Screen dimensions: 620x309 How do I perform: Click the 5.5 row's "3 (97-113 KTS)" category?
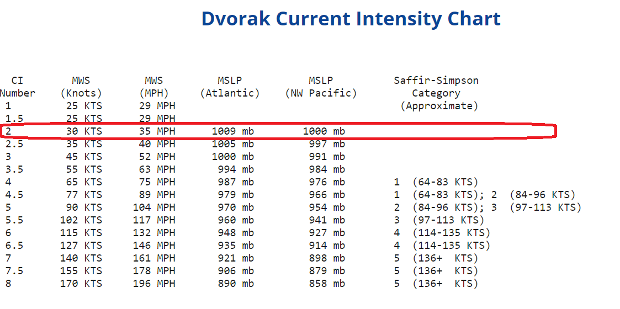(x=439, y=220)
